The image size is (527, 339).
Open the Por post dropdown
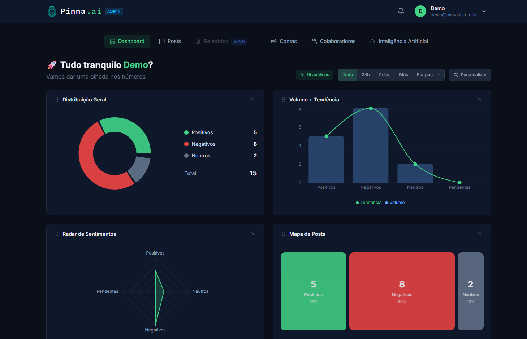pyautogui.click(x=428, y=75)
